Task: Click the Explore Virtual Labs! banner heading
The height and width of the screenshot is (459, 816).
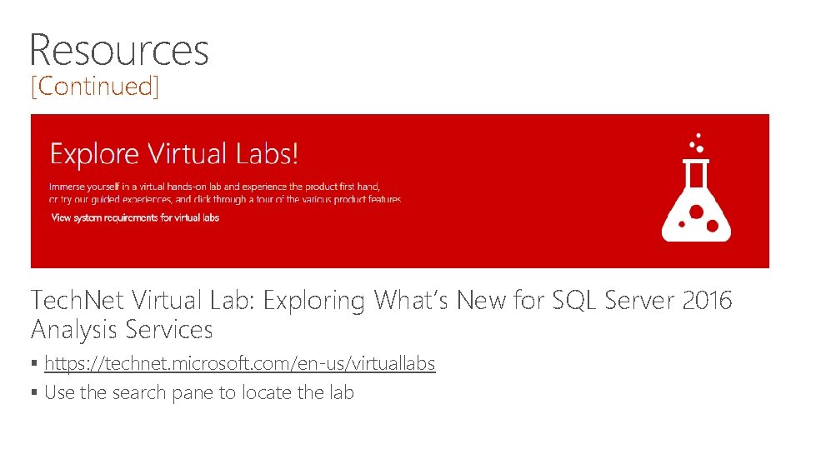Action: pos(174,154)
